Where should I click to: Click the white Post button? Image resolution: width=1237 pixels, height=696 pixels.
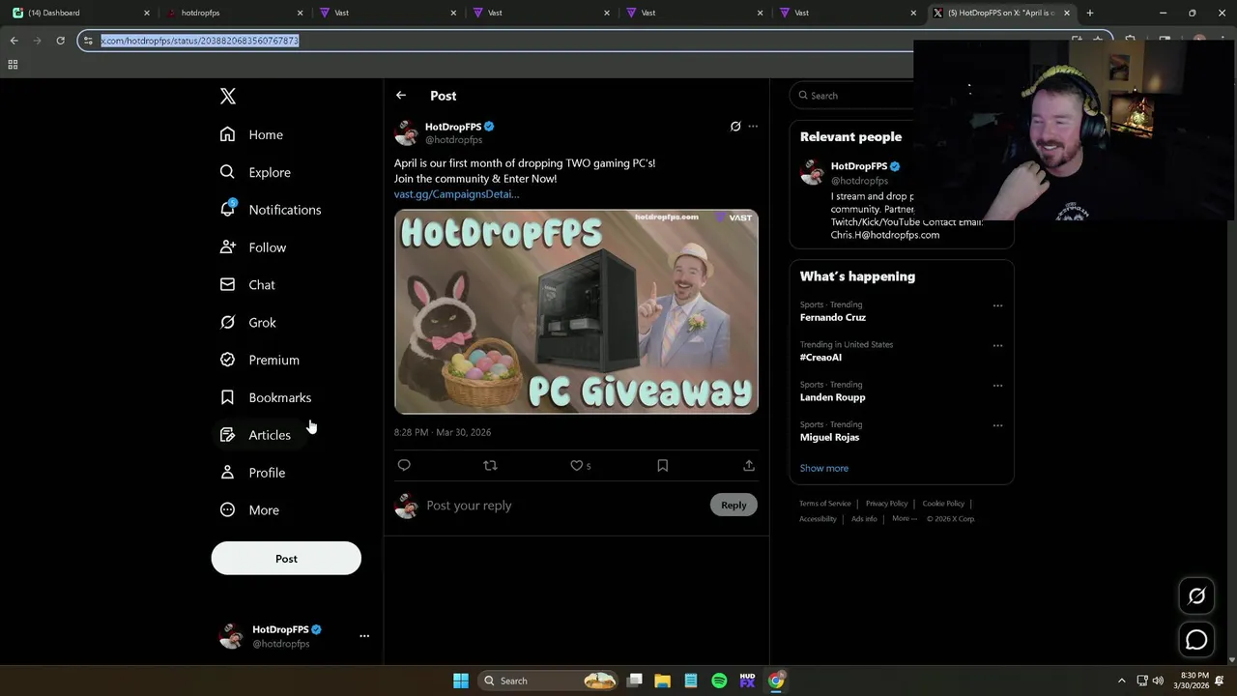286,559
